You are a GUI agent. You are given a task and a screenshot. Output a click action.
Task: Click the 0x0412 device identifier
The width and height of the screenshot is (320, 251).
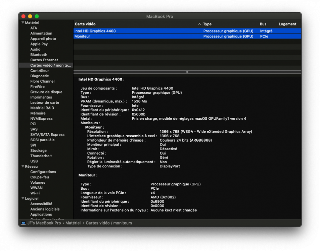pos(138,110)
